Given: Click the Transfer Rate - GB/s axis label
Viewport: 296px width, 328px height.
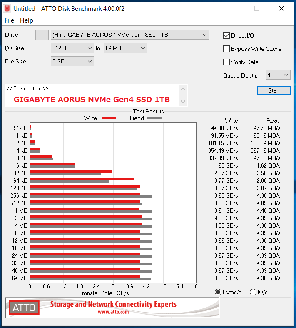Looking at the screenshot, I should coord(104,293).
